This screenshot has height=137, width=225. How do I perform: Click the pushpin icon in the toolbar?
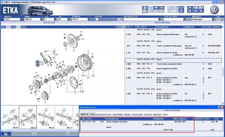pos(190,8)
